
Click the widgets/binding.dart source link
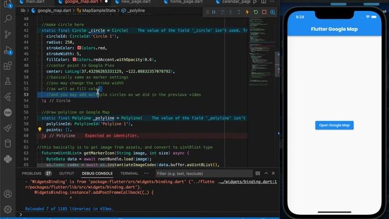247,182
